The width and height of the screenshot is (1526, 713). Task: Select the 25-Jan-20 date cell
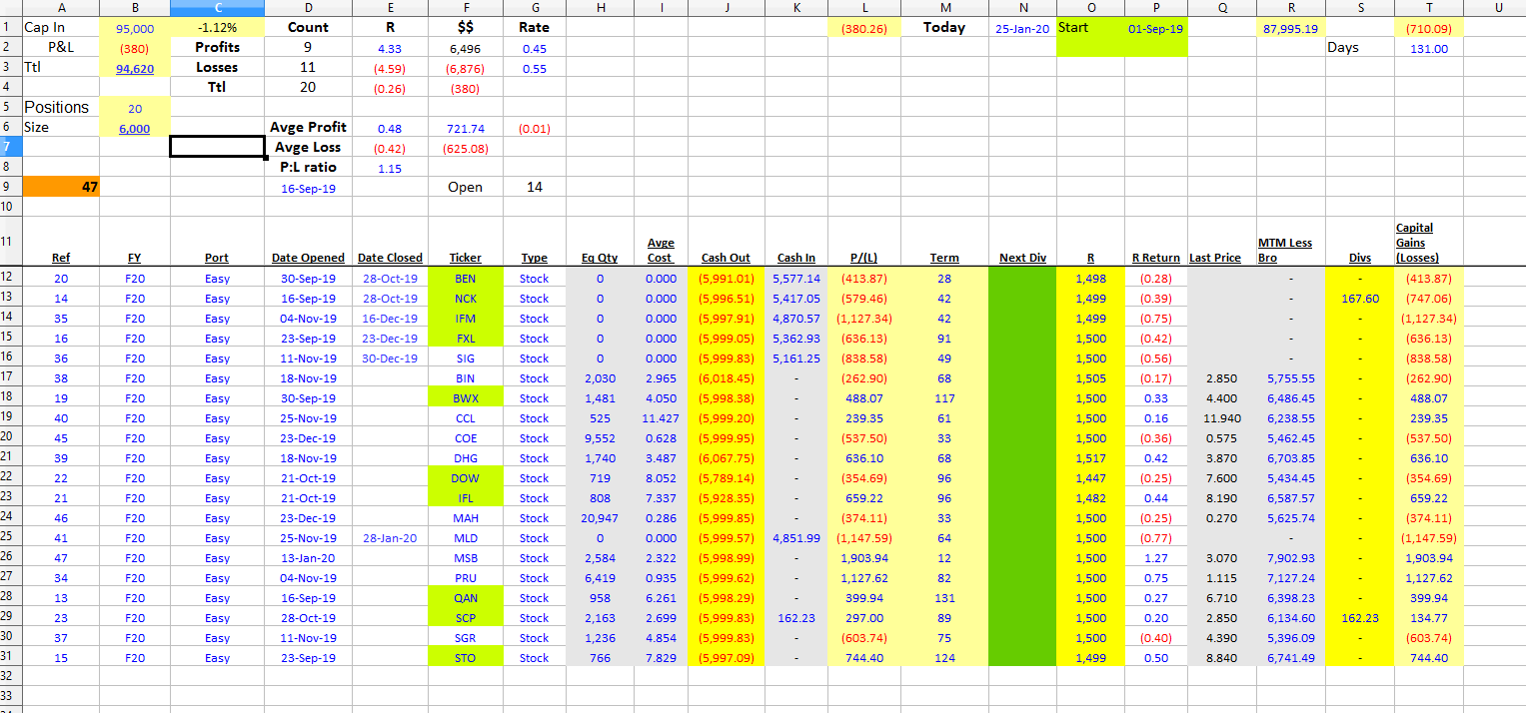tap(1022, 28)
